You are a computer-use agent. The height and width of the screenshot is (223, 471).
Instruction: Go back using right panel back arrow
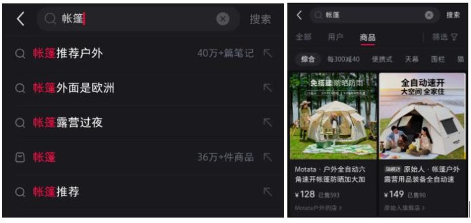(299, 15)
